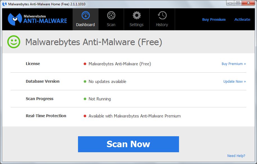Click the Activate link

pyautogui.click(x=242, y=19)
